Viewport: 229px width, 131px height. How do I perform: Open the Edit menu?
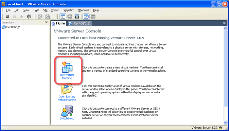17,10
